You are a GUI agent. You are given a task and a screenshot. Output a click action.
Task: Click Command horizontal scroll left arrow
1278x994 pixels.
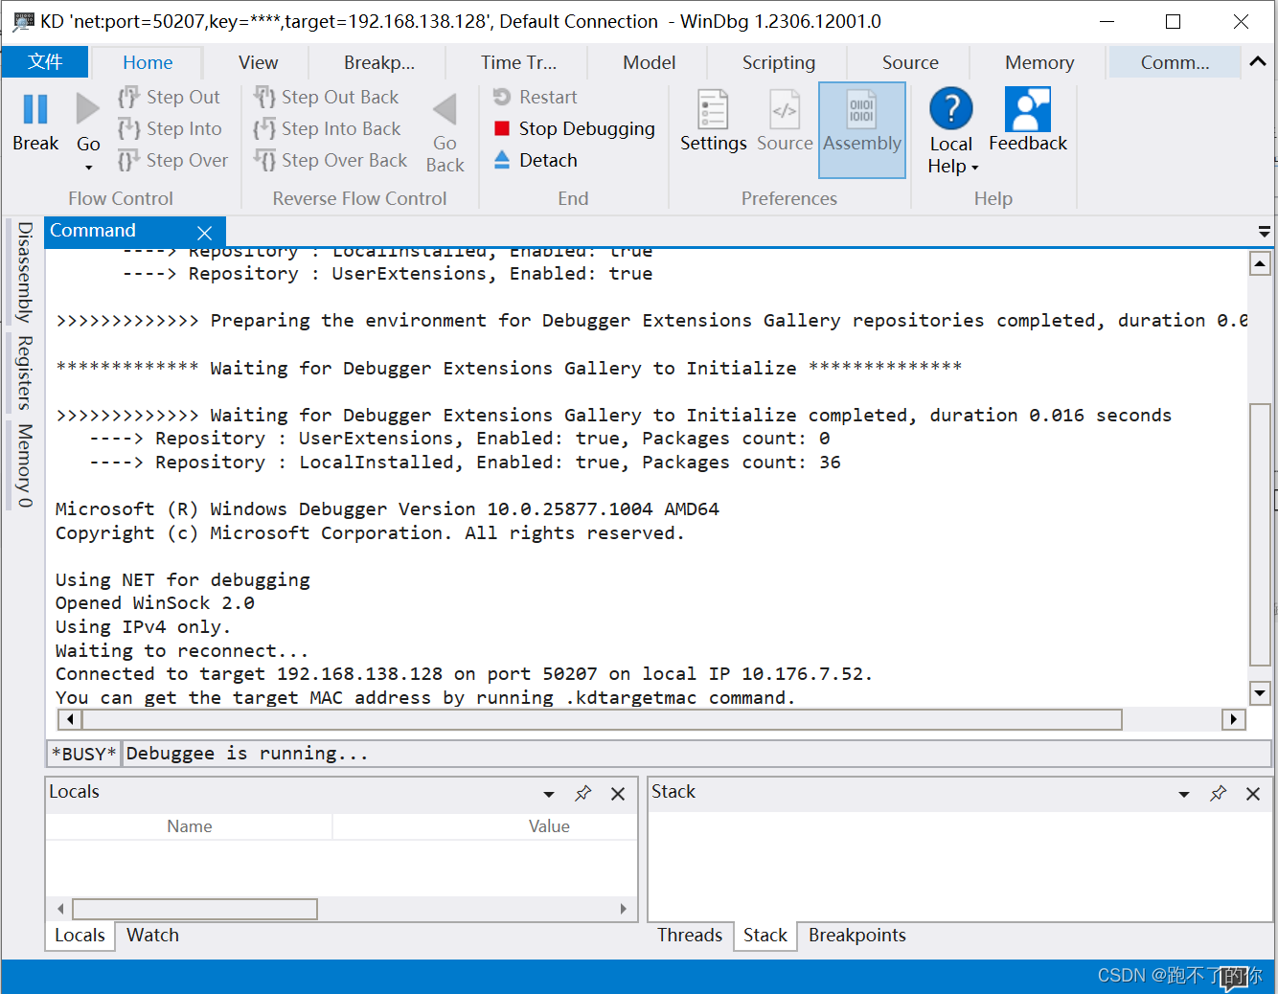point(69,719)
